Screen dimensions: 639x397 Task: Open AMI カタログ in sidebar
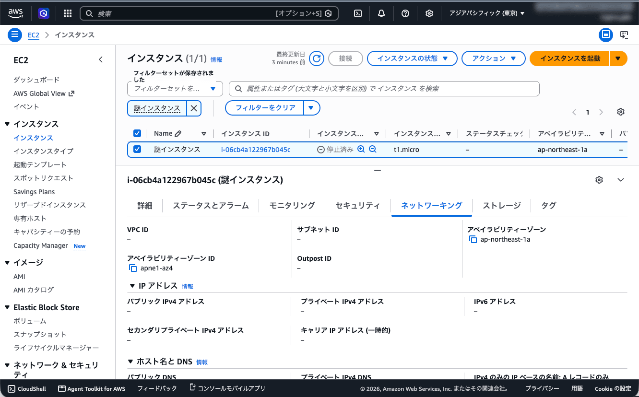pos(34,290)
